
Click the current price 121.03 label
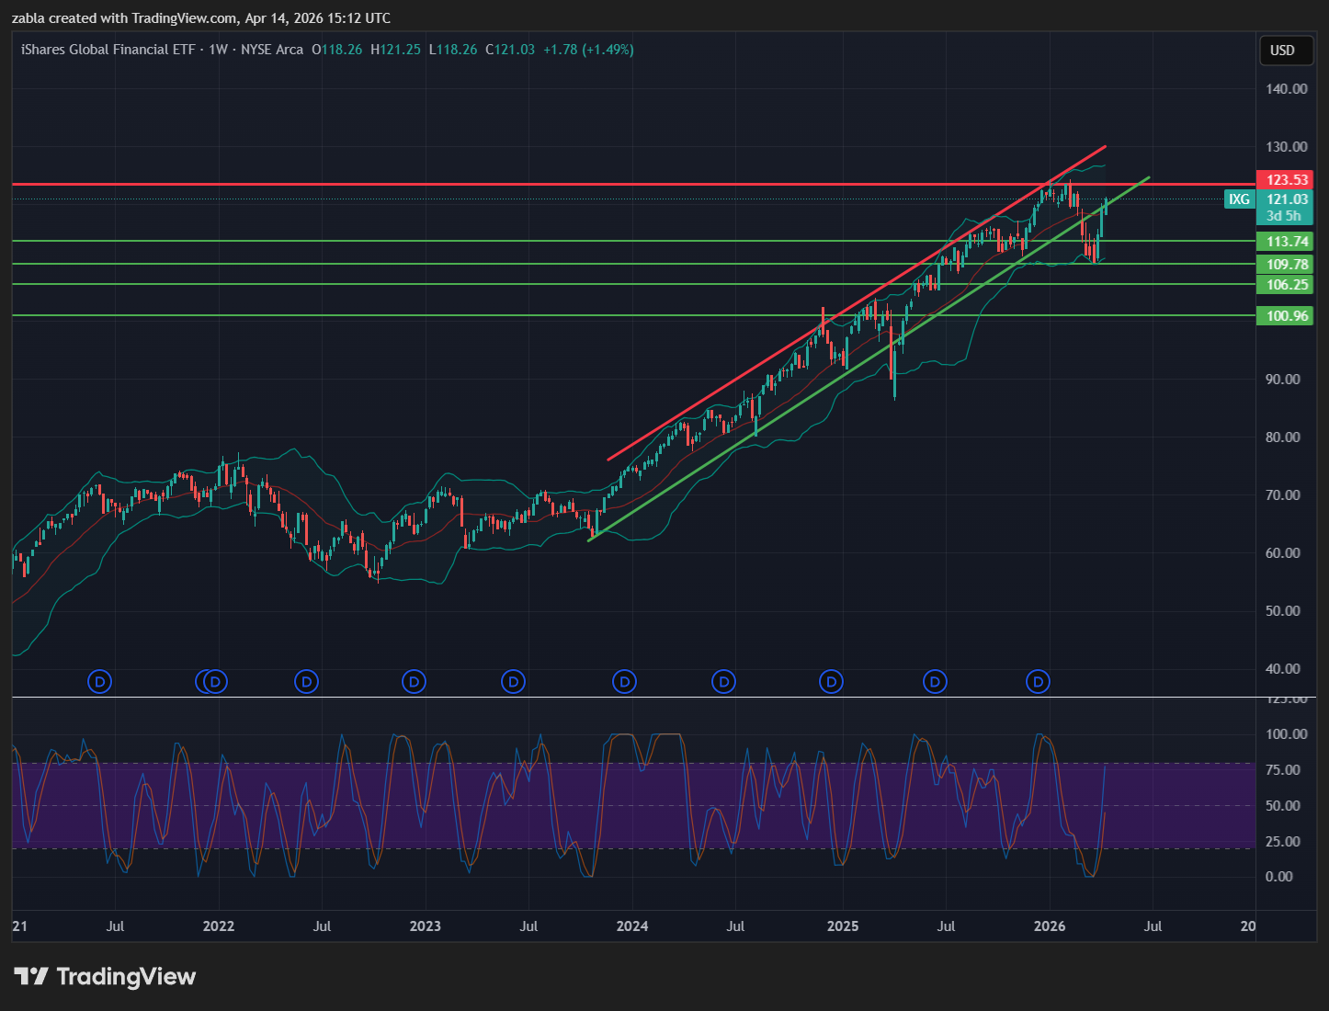(x=1286, y=199)
